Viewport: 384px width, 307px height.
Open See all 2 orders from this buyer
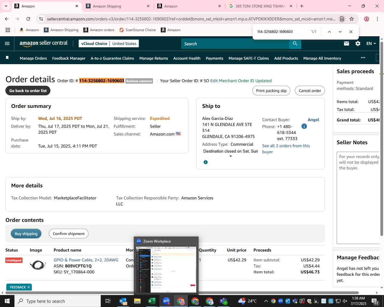(x=286, y=149)
